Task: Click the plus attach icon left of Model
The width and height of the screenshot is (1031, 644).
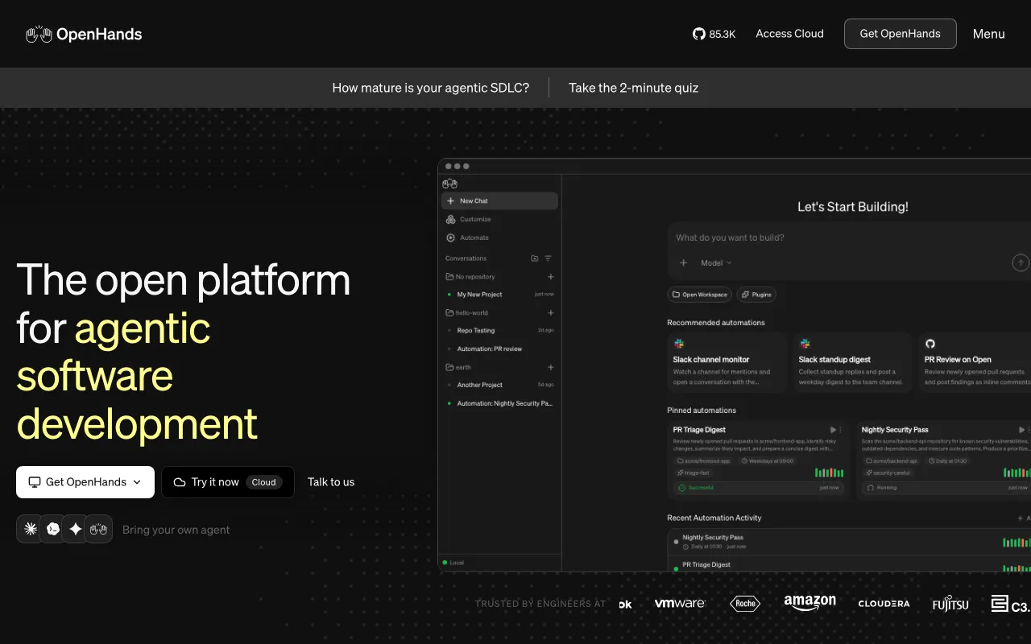Action: [x=683, y=263]
